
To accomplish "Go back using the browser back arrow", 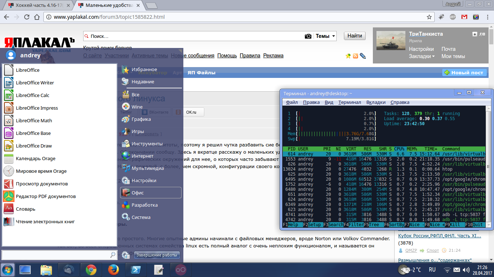I will coord(7,17).
